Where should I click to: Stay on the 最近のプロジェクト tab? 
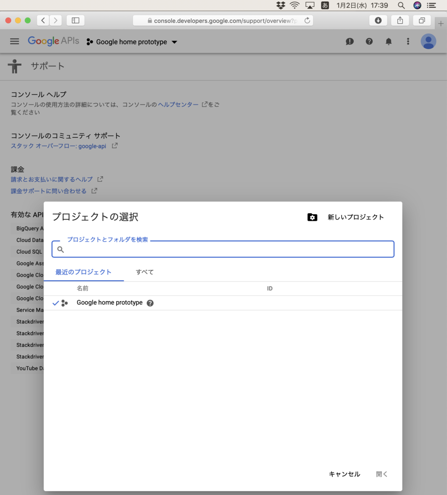pos(84,272)
